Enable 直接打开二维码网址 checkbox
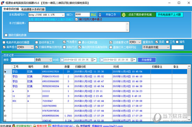 111,47
